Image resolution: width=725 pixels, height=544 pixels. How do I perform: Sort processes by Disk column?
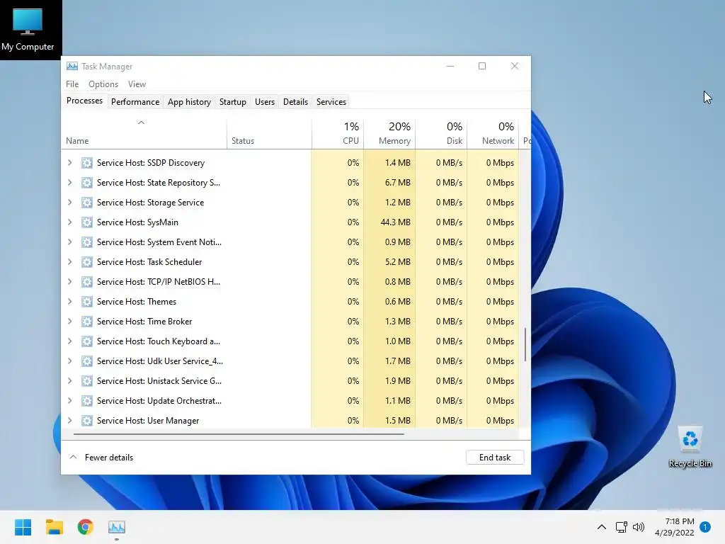click(x=441, y=134)
